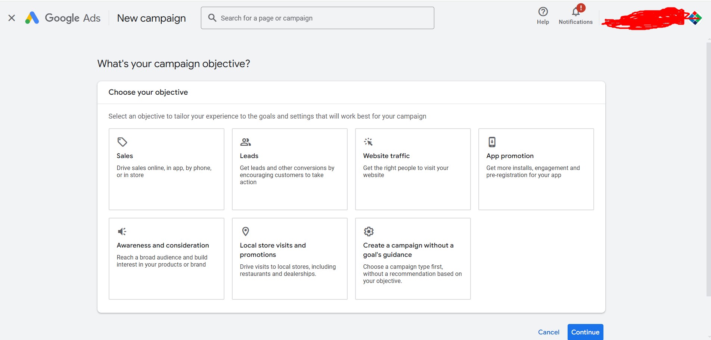Select the App promotion objective title
The height and width of the screenshot is (340, 711).
point(510,156)
